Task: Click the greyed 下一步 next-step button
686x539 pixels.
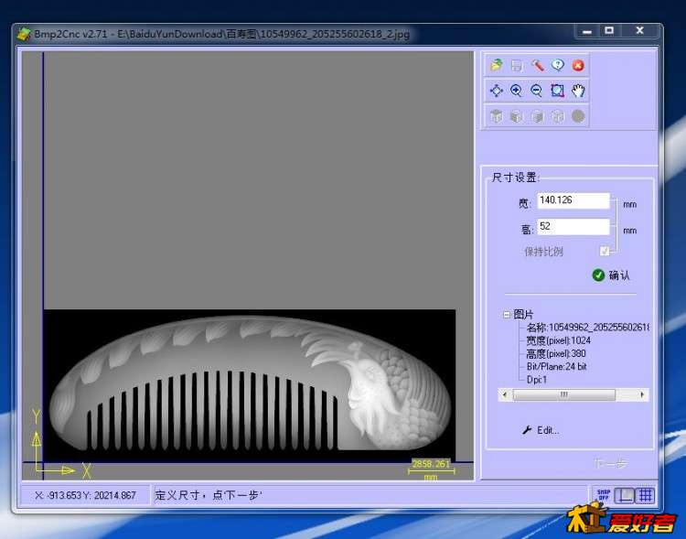Action: coord(610,463)
